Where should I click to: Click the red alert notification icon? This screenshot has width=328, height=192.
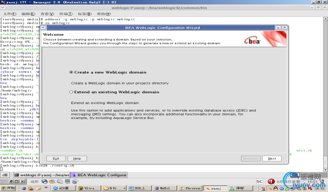click(271, 182)
